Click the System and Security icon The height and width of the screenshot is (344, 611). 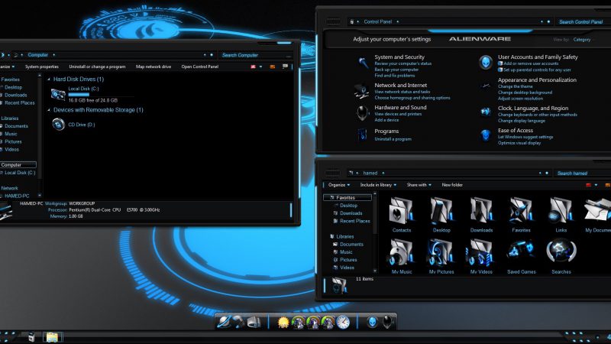(363, 62)
